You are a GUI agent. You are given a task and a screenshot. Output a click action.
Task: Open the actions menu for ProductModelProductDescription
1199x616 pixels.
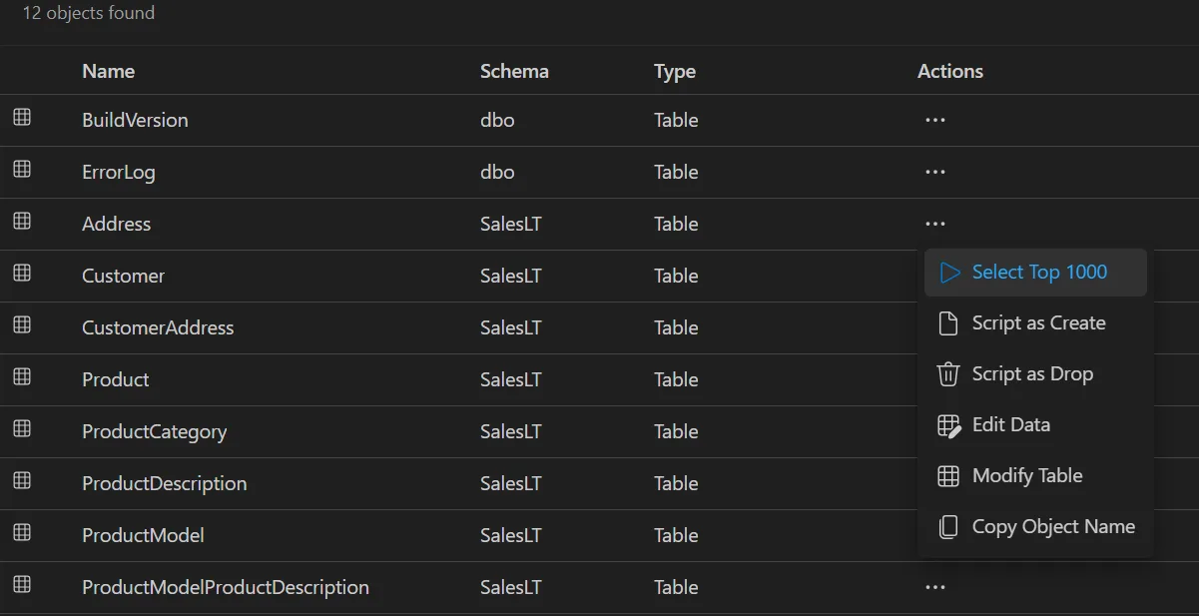[934, 587]
